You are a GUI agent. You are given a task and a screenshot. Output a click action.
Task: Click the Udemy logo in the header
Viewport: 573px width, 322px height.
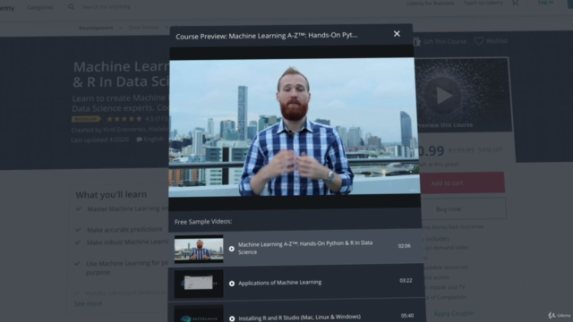tap(7, 8)
